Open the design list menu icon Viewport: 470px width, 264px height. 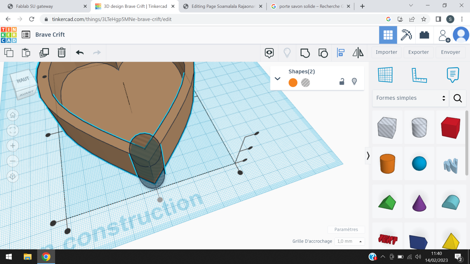click(26, 35)
